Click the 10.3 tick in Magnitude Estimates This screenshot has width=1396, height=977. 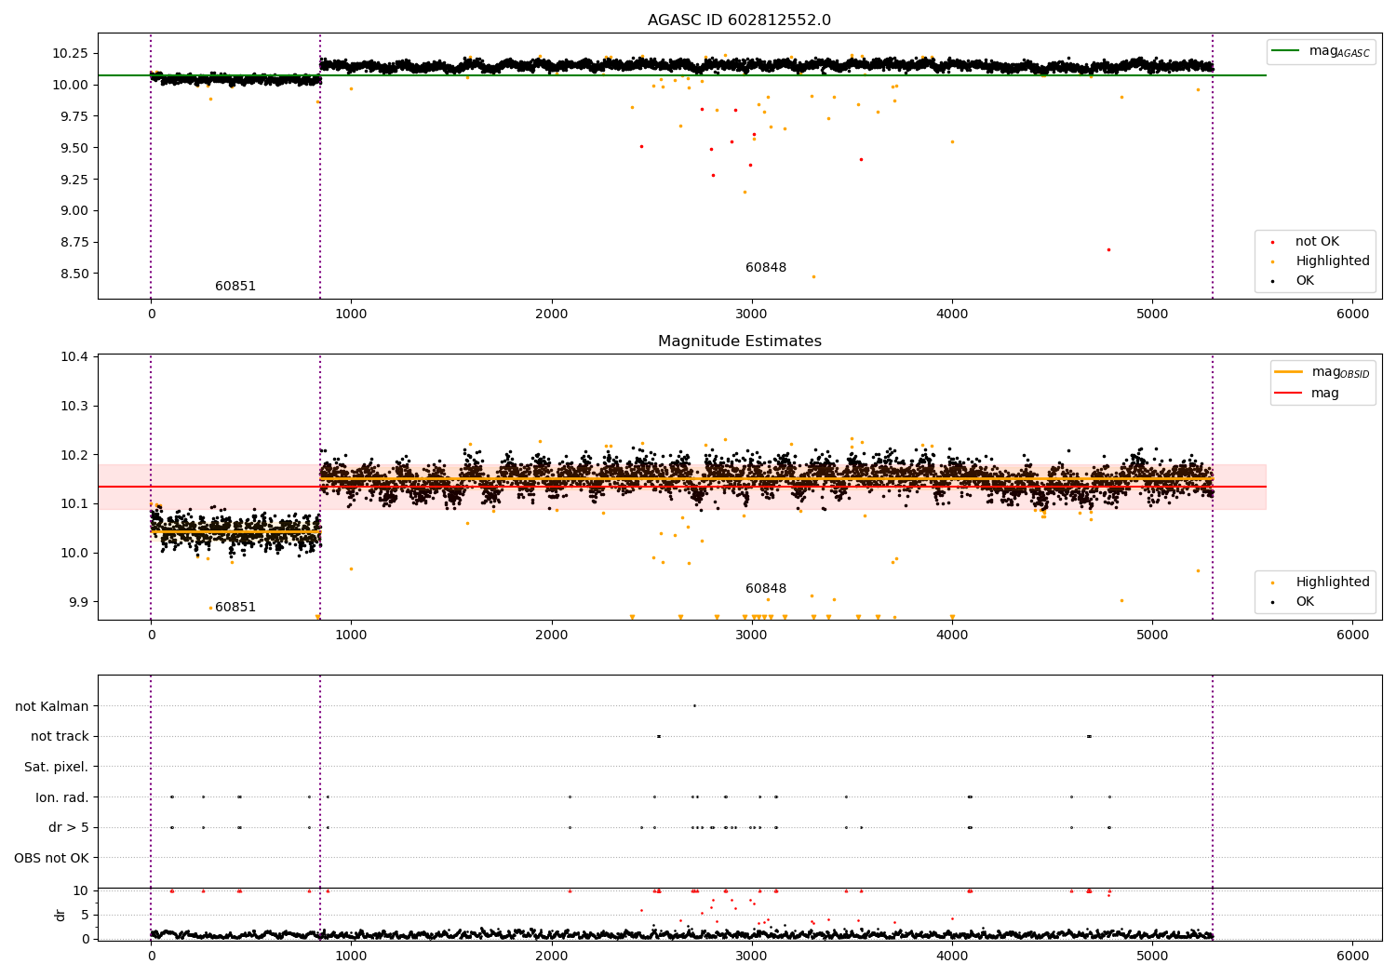point(74,406)
